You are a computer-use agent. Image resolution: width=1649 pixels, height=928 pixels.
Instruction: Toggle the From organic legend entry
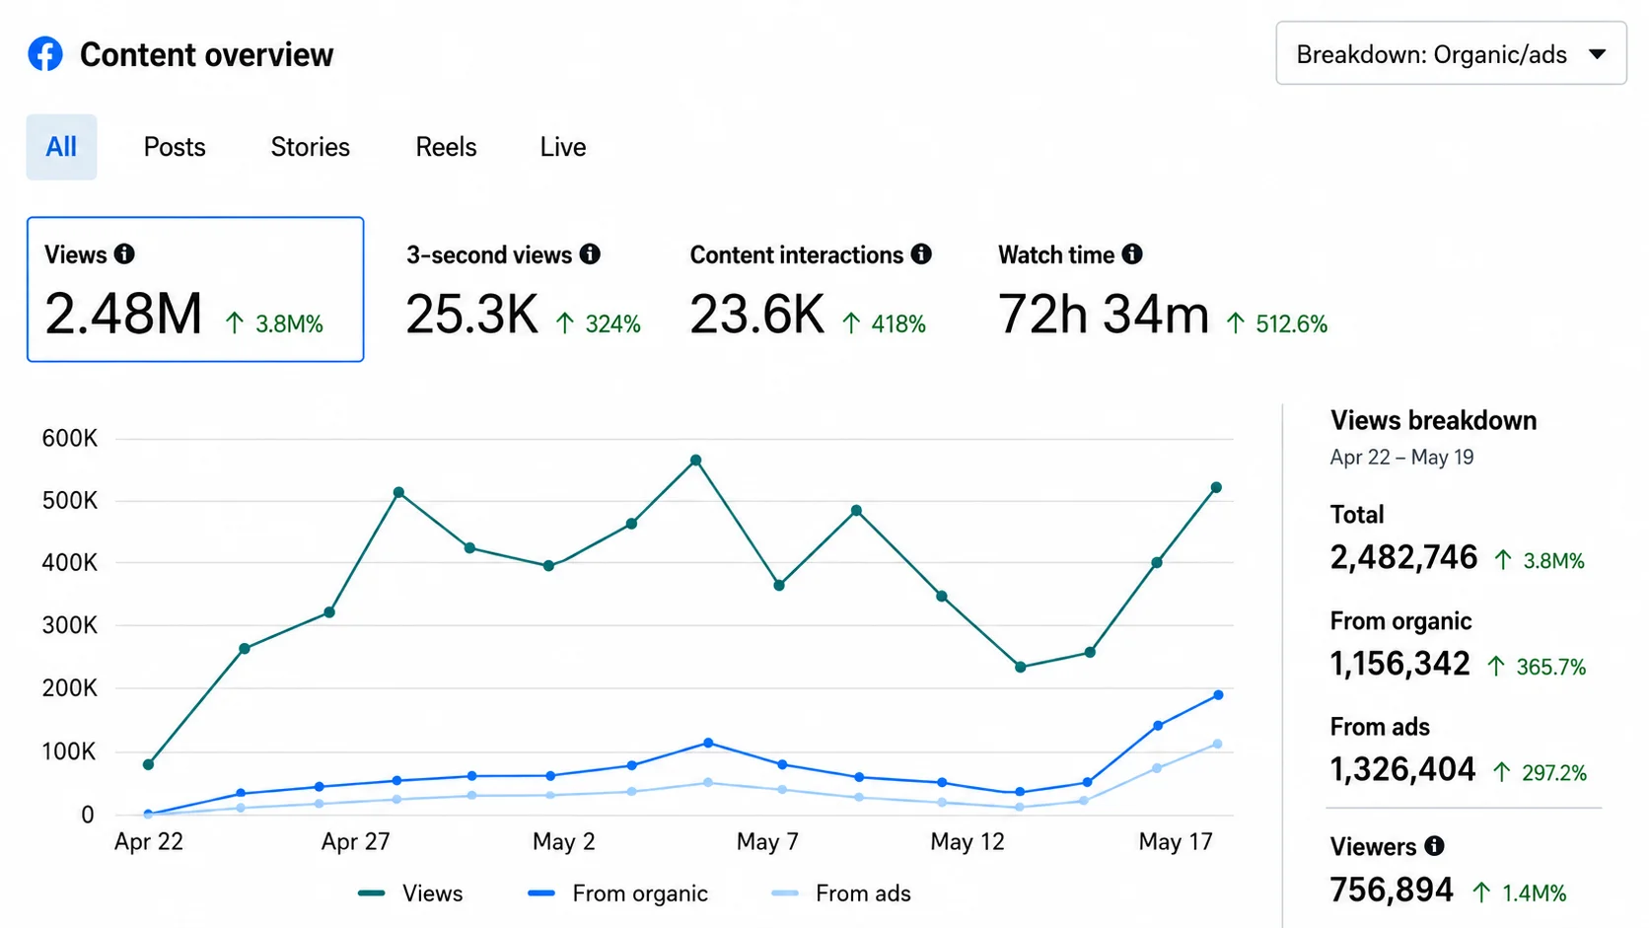coord(617,893)
